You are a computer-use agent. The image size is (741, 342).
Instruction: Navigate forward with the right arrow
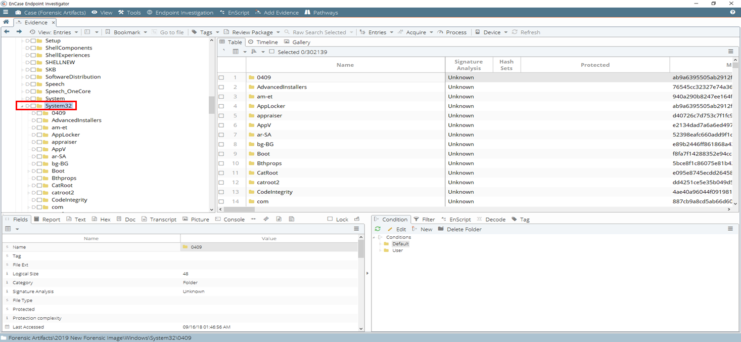pos(19,32)
